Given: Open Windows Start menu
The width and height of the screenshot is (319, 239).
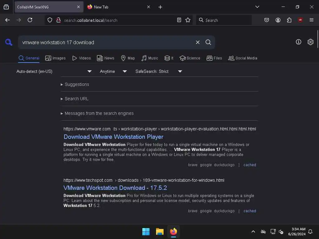Looking at the screenshot, I should tap(146, 232).
